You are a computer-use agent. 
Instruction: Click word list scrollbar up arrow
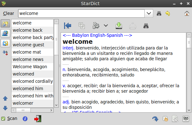point(56,22)
